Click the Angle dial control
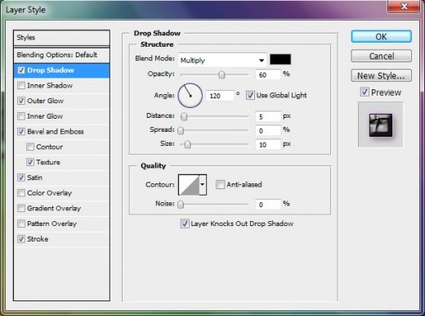425x316 pixels. tap(190, 96)
